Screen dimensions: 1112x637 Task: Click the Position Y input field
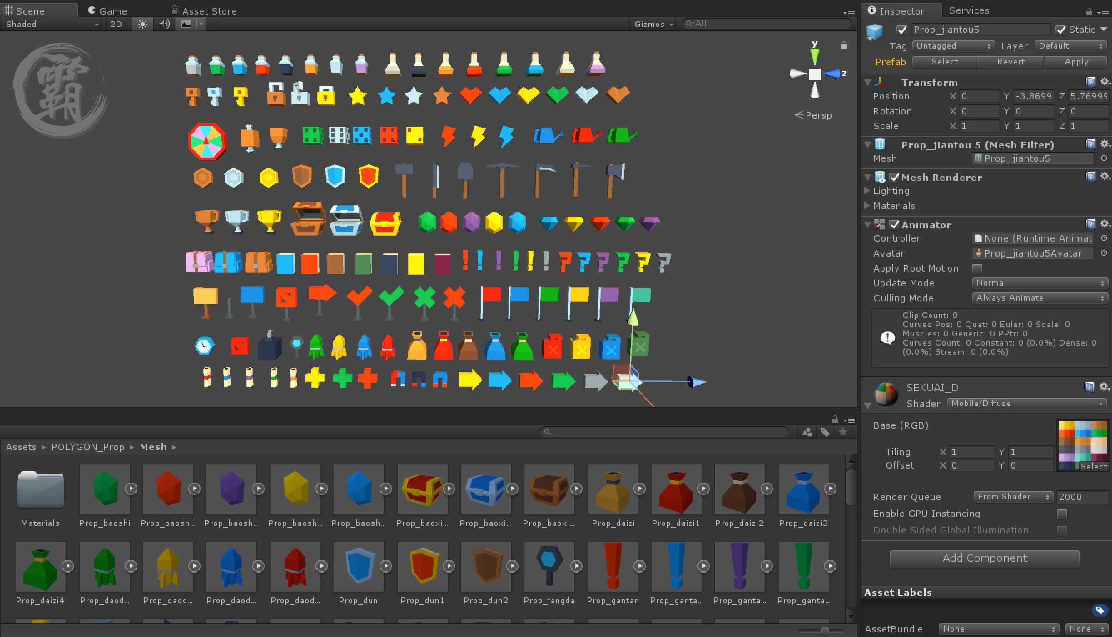(x=1034, y=96)
